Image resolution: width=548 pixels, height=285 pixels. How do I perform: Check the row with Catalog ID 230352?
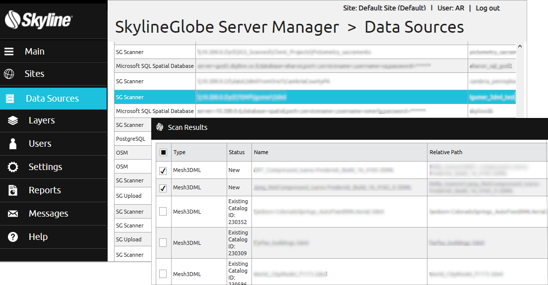point(163,211)
